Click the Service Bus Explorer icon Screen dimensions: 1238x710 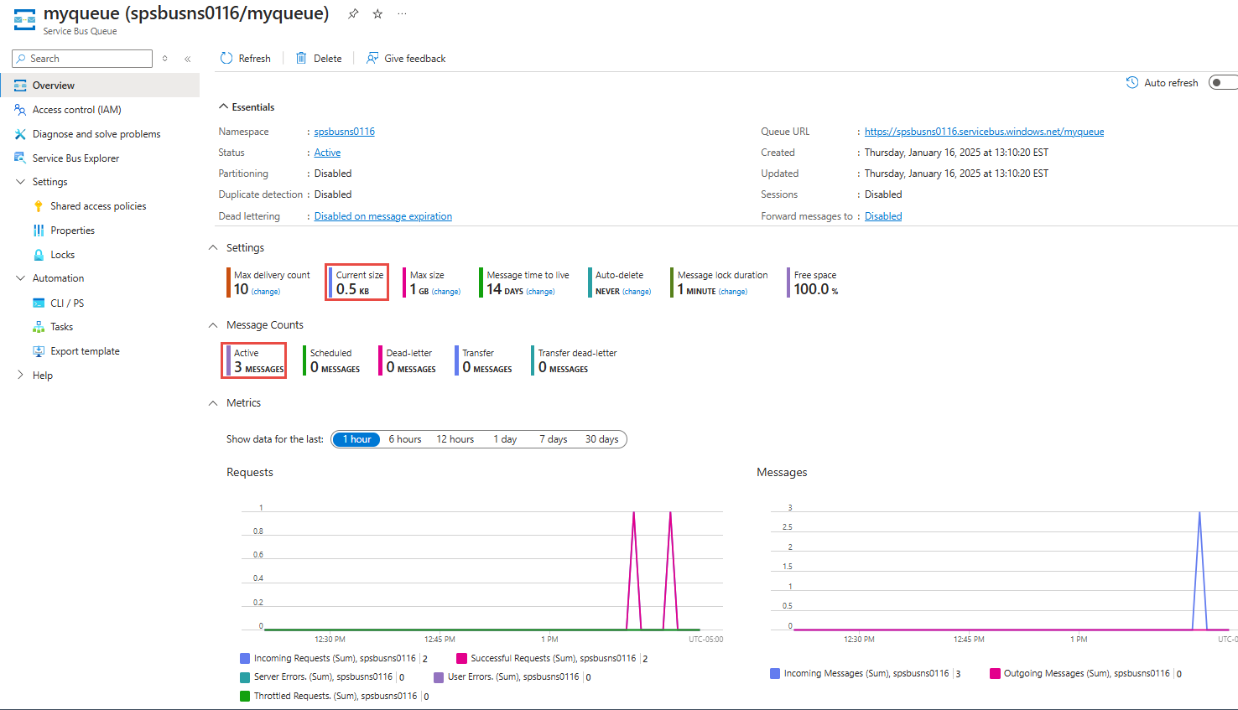[x=20, y=158]
